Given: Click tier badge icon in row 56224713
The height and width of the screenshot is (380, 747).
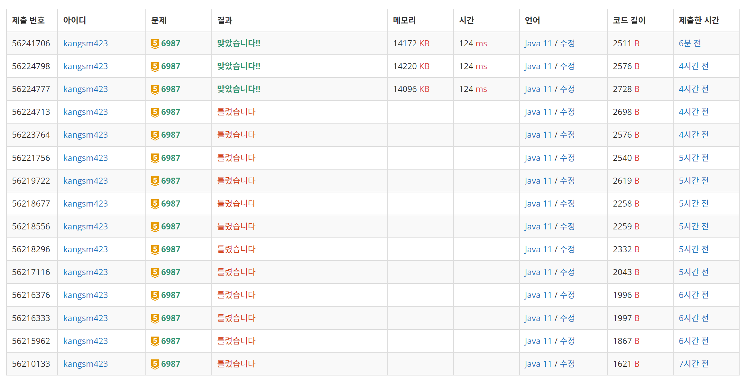Looking at the screenshot, I should 155,112.
